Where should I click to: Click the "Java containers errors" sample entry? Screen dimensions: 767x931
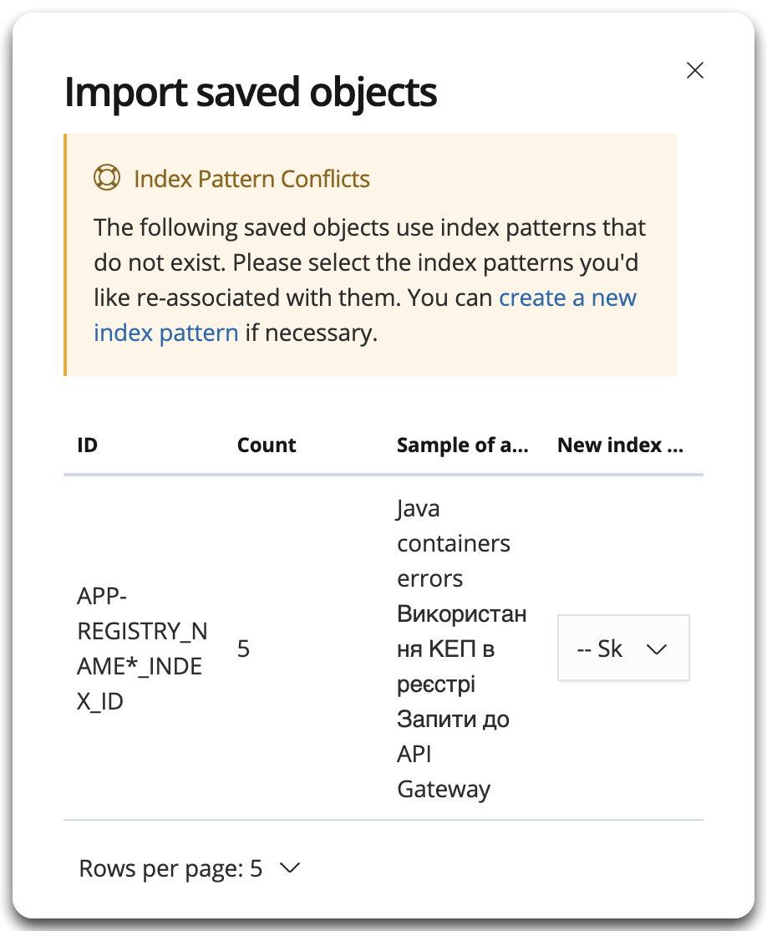tap(453, 543)
